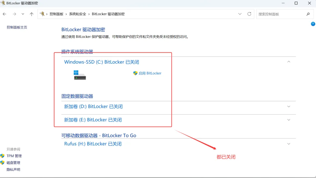Go up one folder level

(x=32, y=14)
